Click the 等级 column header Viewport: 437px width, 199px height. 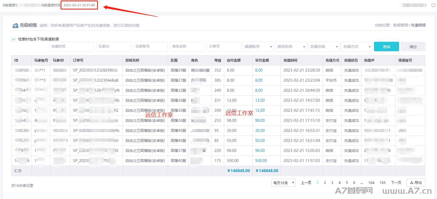[218, 60]
